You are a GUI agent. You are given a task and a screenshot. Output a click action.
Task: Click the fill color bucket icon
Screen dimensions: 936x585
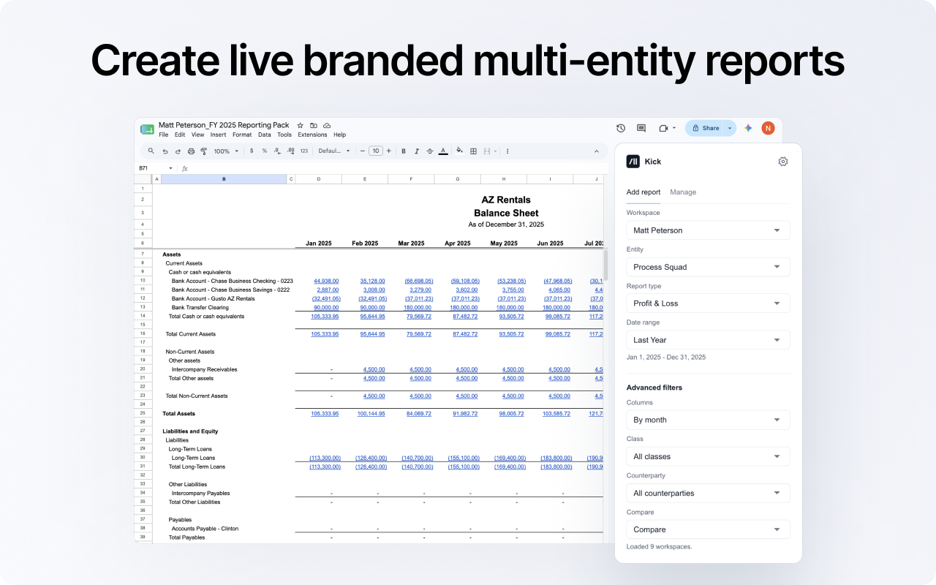point(459,151)
